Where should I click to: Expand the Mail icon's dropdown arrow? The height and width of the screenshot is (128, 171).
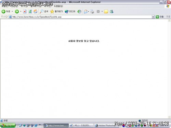88,11
